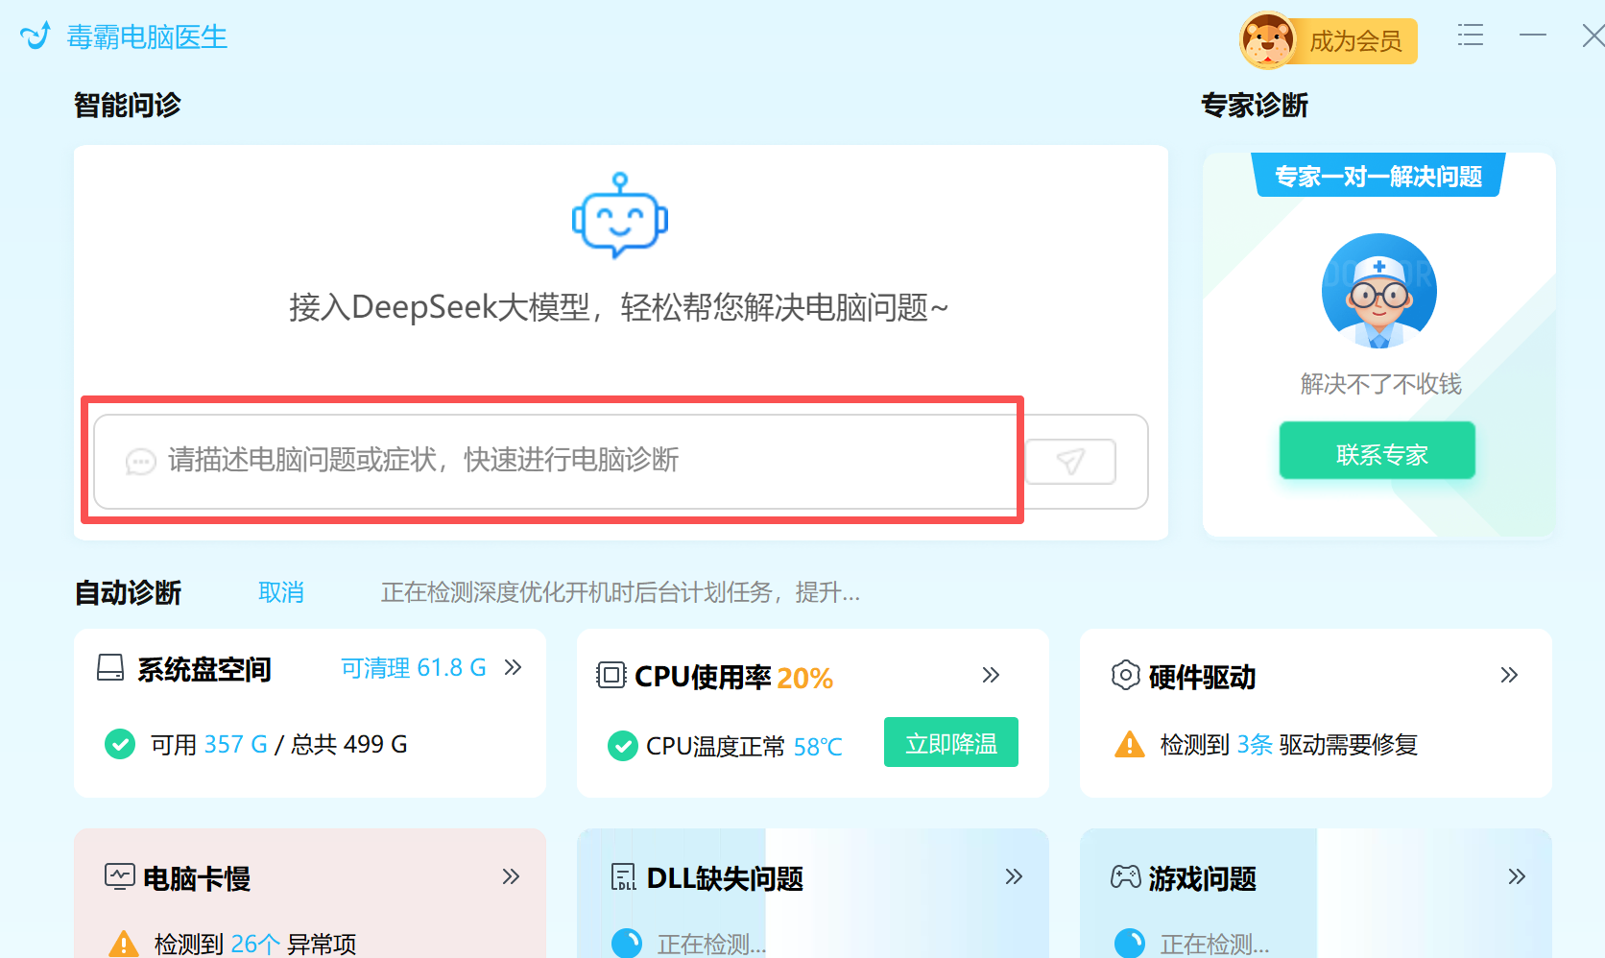Click green checkmark beside 可用 357 G

point(120,744)
